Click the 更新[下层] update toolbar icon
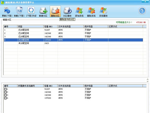 coord(7,10)
